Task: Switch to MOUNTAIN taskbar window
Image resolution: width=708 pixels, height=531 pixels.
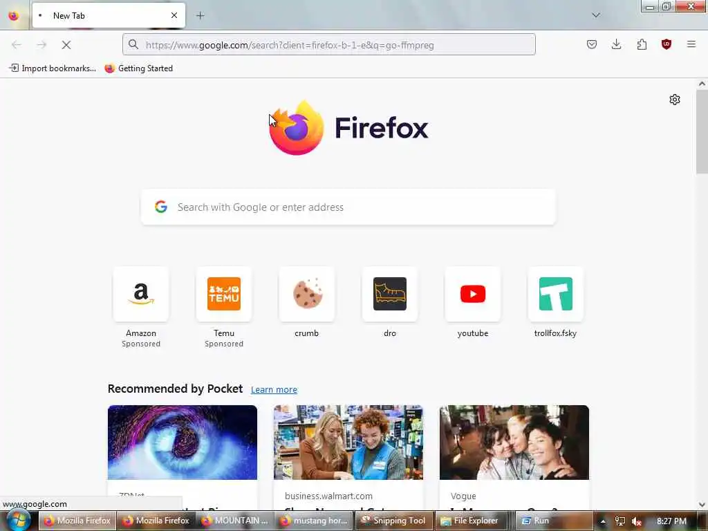Action: 235,521
